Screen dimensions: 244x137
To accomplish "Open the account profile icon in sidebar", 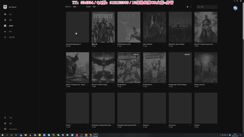I will pos(5,129).
